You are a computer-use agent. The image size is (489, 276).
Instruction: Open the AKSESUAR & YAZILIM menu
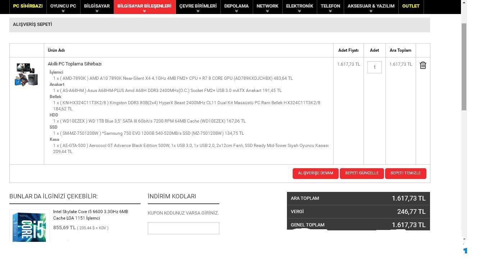tap(371, 6)
